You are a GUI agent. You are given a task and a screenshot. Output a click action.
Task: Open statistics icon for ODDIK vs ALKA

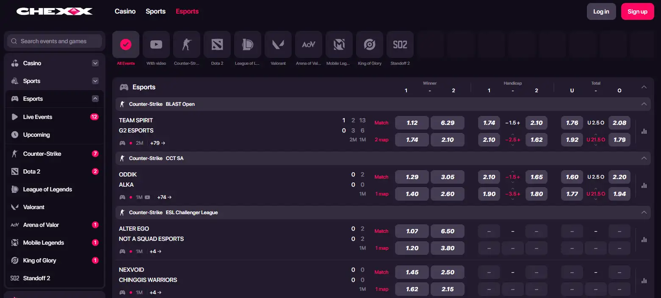point(644,185)
